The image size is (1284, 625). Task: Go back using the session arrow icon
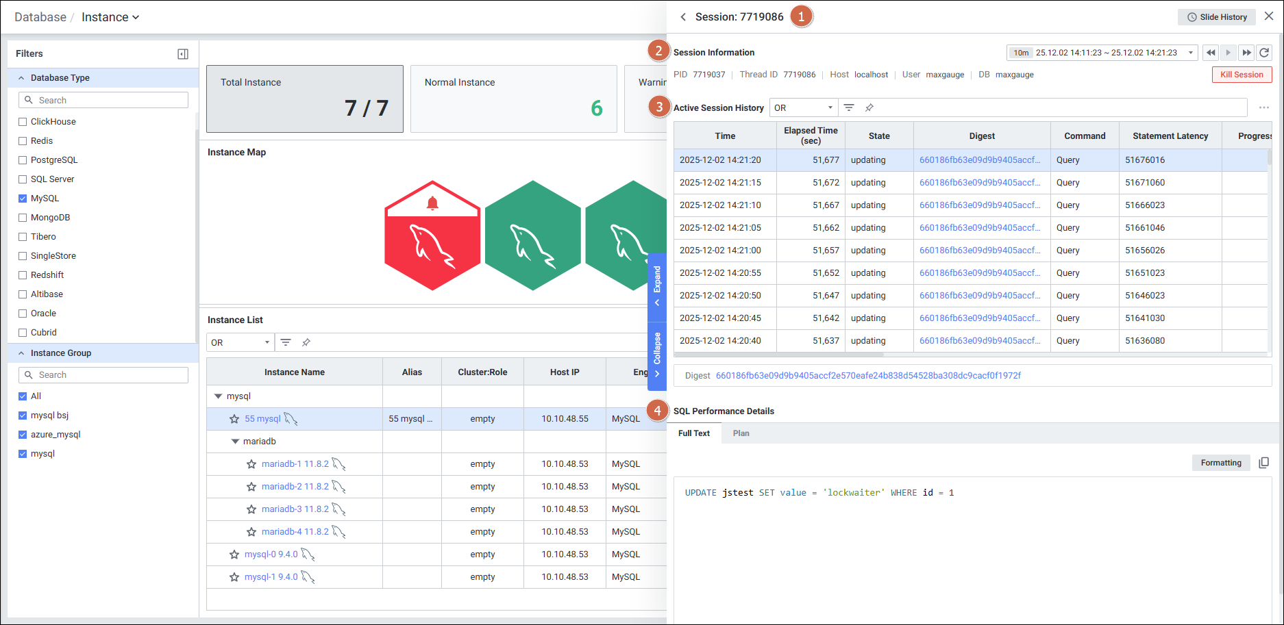click(683, 17)
